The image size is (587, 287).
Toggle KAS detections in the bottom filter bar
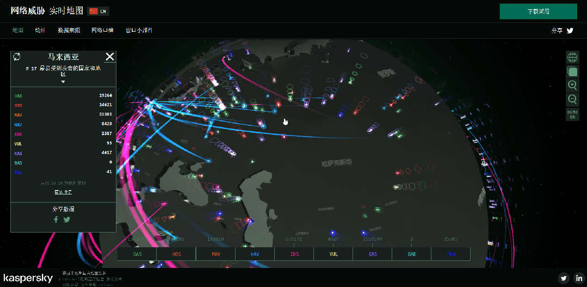pyautogui.click(x=373, y=254)
